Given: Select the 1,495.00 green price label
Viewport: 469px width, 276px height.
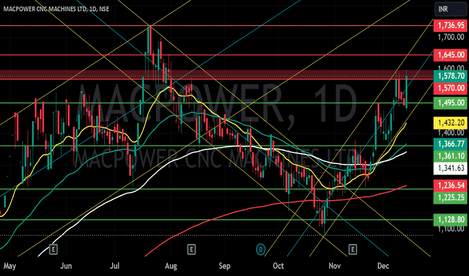Looking at the screenshot, I should click(x=450, y=103).
